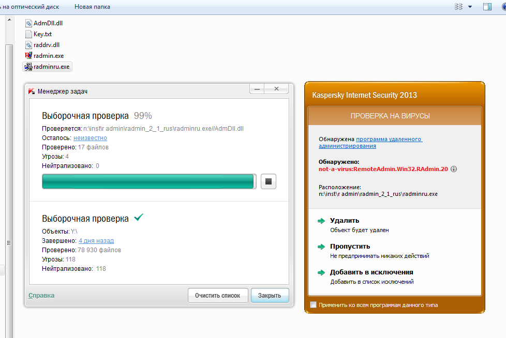Click the Угрозы: 118 line
Viewport: 506px width, 338px height.
pyautogui.click(x=58, y=259)
